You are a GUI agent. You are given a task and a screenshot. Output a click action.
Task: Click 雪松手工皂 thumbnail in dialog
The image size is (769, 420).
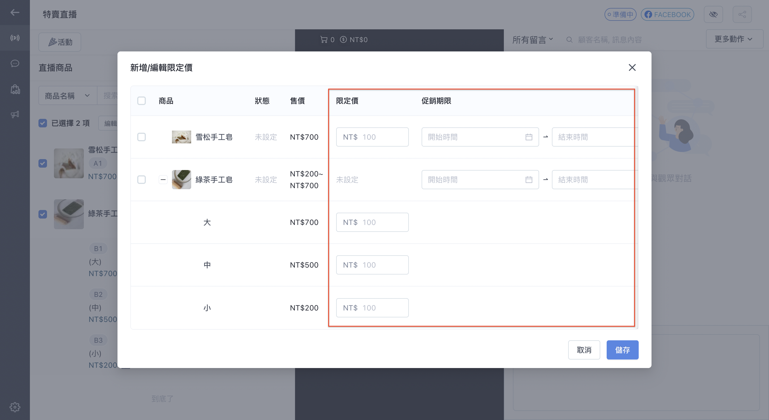[182, 137]
